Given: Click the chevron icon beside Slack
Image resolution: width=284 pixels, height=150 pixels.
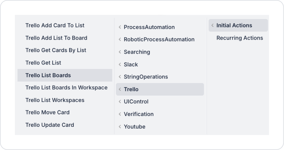Looking at the screenshot, I should [x=120, y=65].
